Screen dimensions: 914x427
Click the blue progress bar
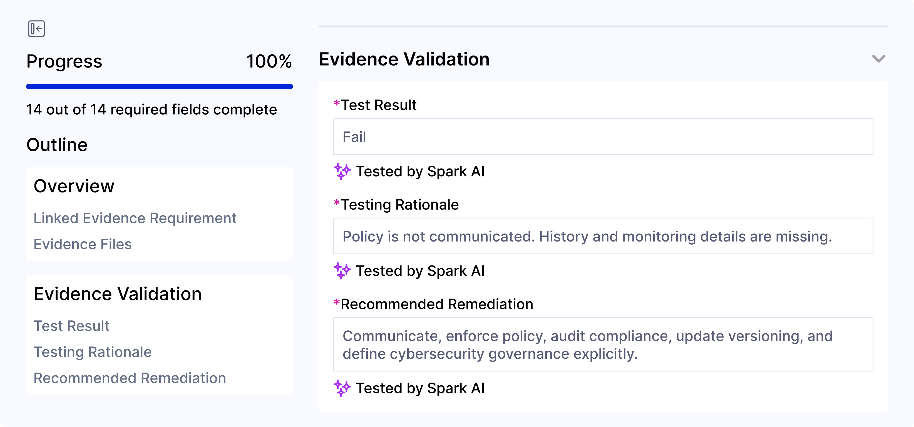pyautogui.click(x=159, y=86)
